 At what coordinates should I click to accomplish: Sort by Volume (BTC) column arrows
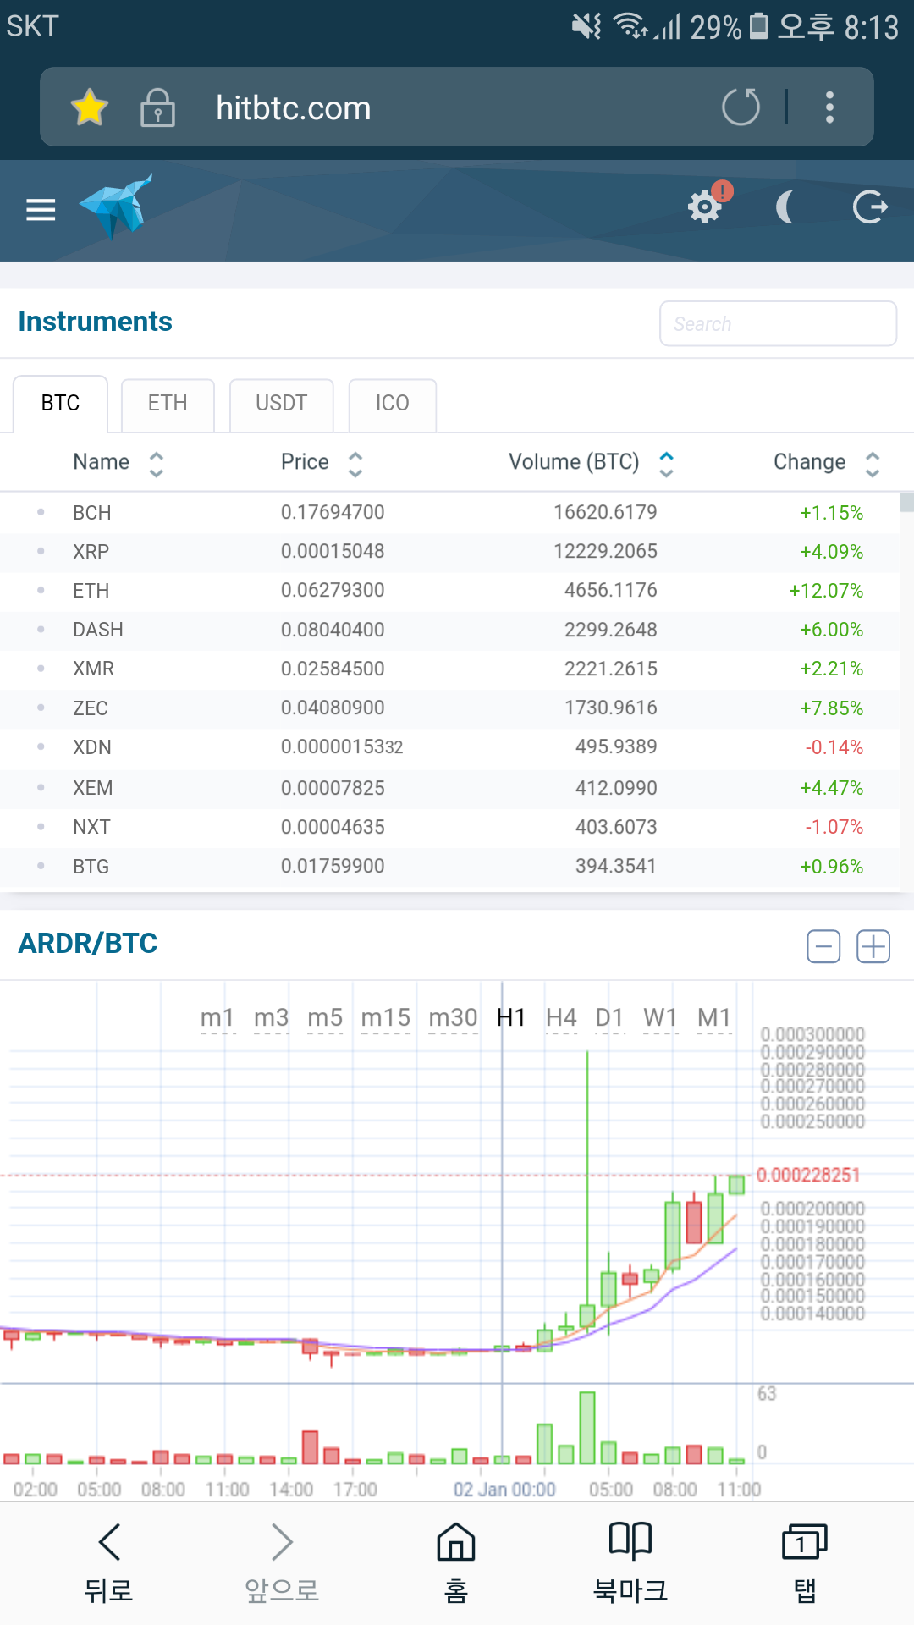coord(667,463)
